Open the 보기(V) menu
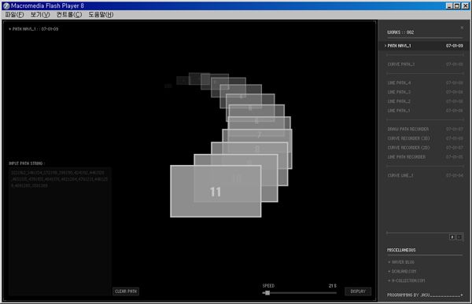 click(40, 14)
